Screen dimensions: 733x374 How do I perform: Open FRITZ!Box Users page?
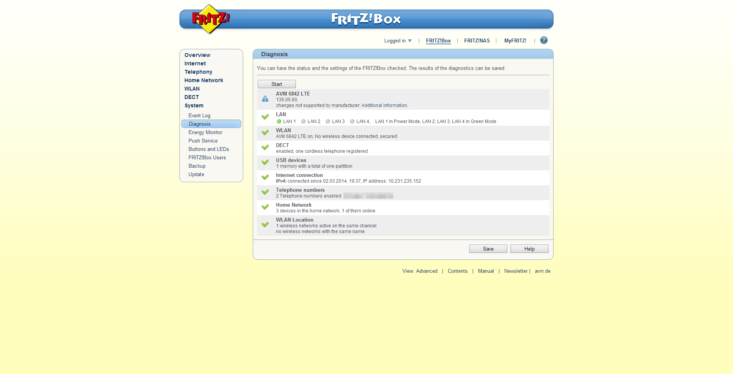(x=207, y=158)
